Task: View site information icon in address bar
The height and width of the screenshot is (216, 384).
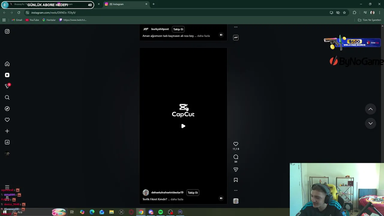Action: (27, 13)
